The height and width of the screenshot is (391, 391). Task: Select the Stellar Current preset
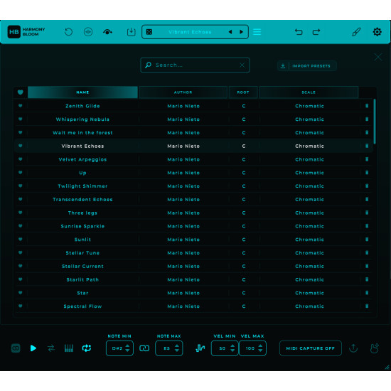[x=193, y=266]
